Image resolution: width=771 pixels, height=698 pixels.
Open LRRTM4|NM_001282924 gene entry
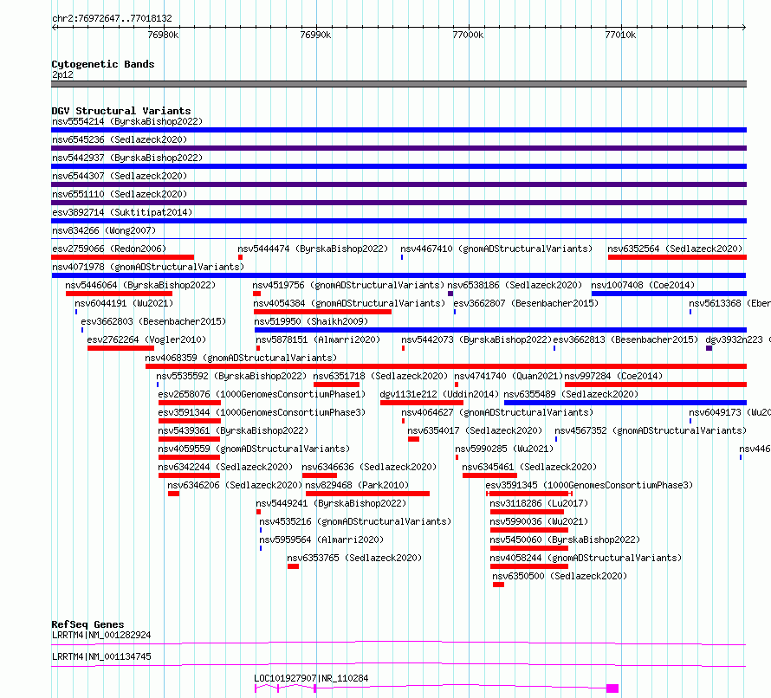101,635
